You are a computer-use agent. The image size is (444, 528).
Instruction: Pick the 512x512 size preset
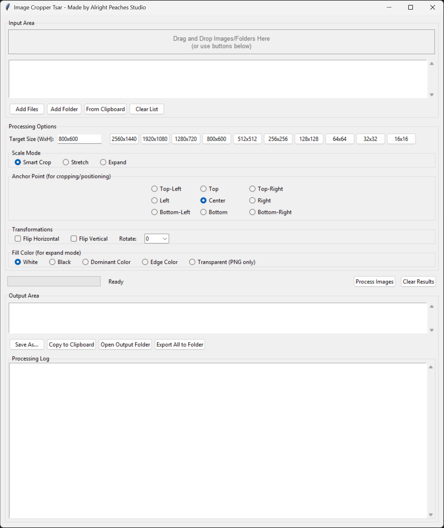[247, 139]
